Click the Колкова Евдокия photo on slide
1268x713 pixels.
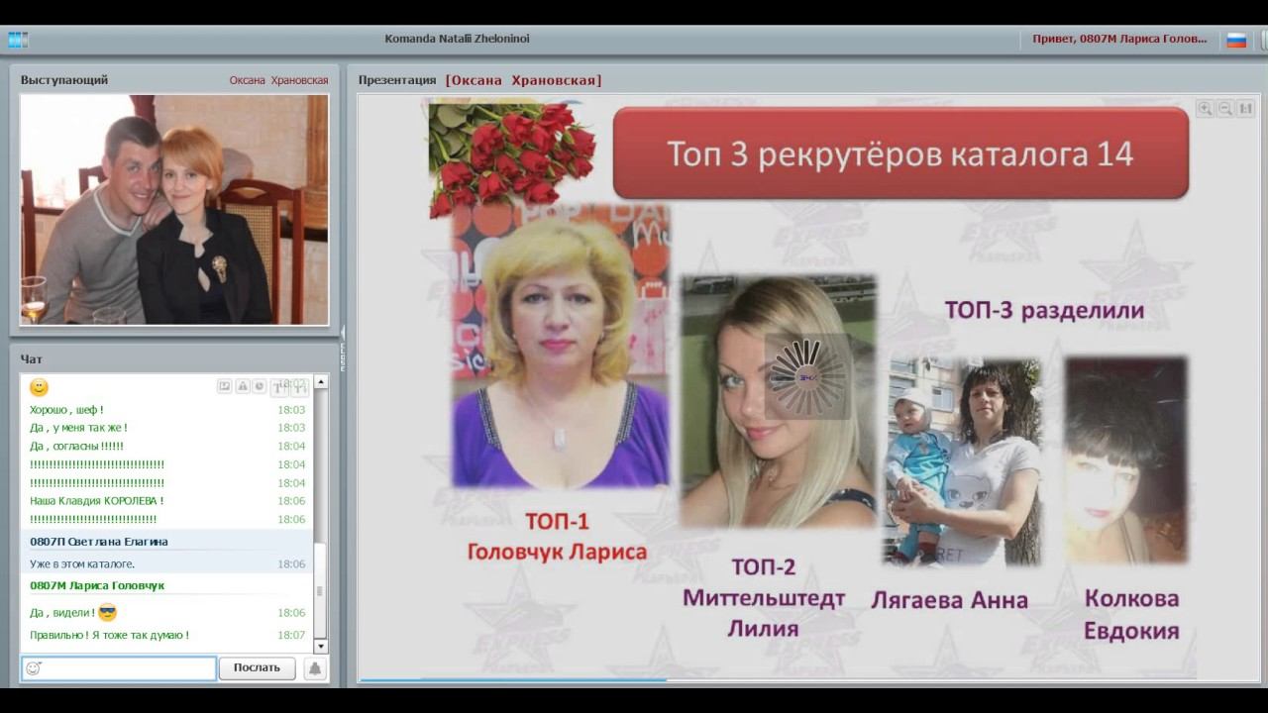click(x=1126, y=461)
